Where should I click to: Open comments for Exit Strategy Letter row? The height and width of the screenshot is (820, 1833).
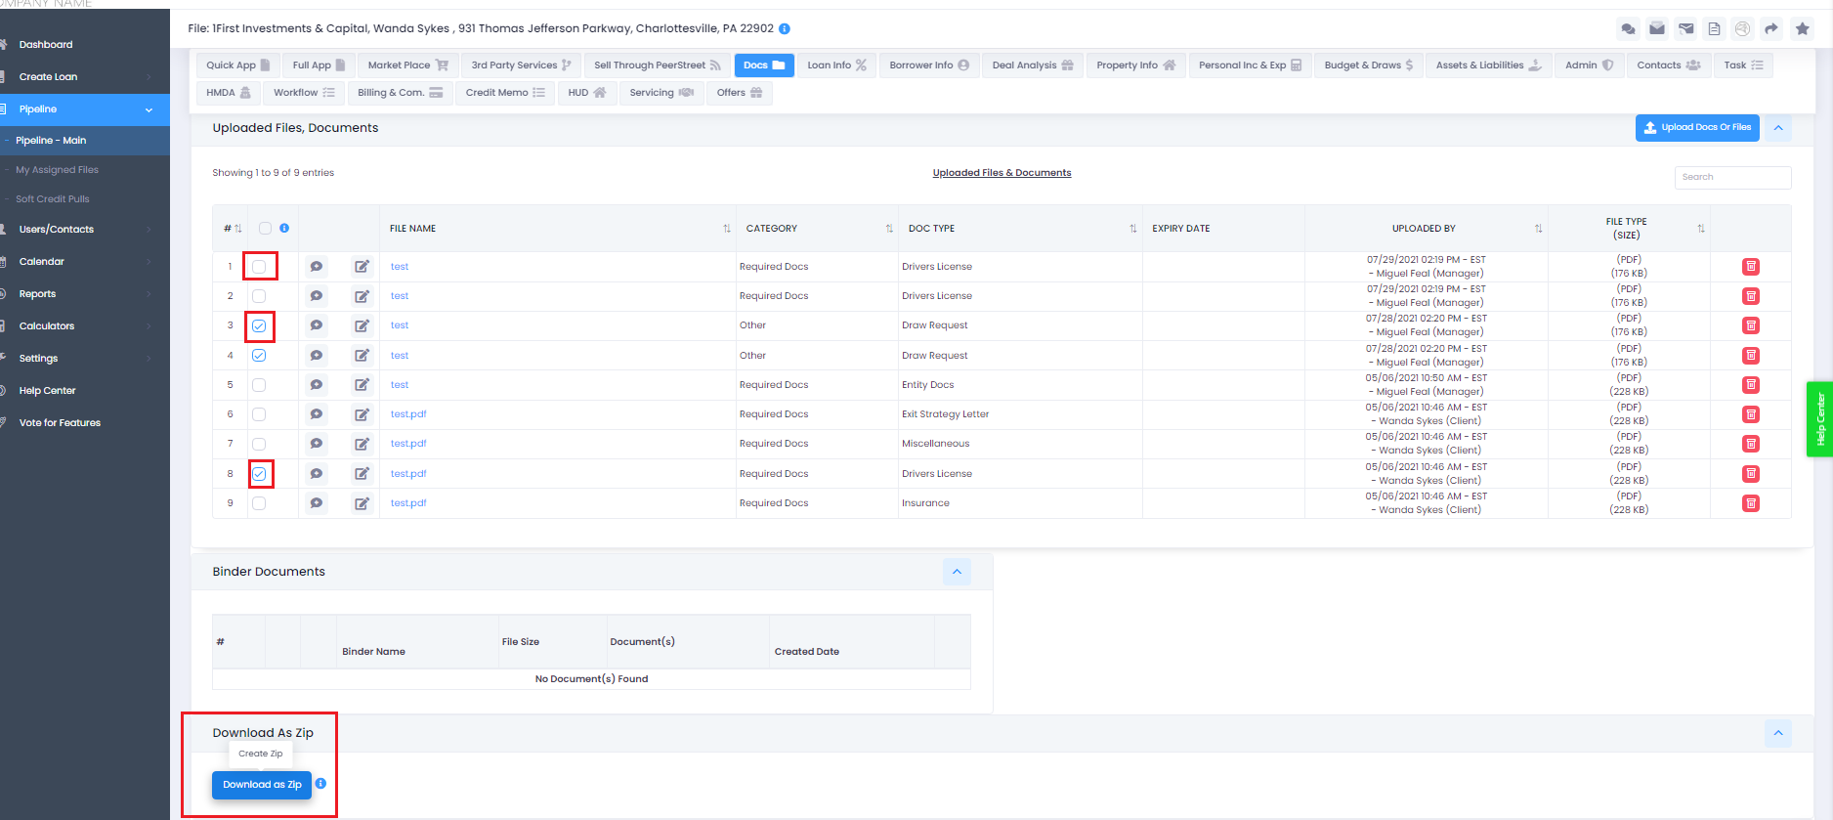coord(317,414)
